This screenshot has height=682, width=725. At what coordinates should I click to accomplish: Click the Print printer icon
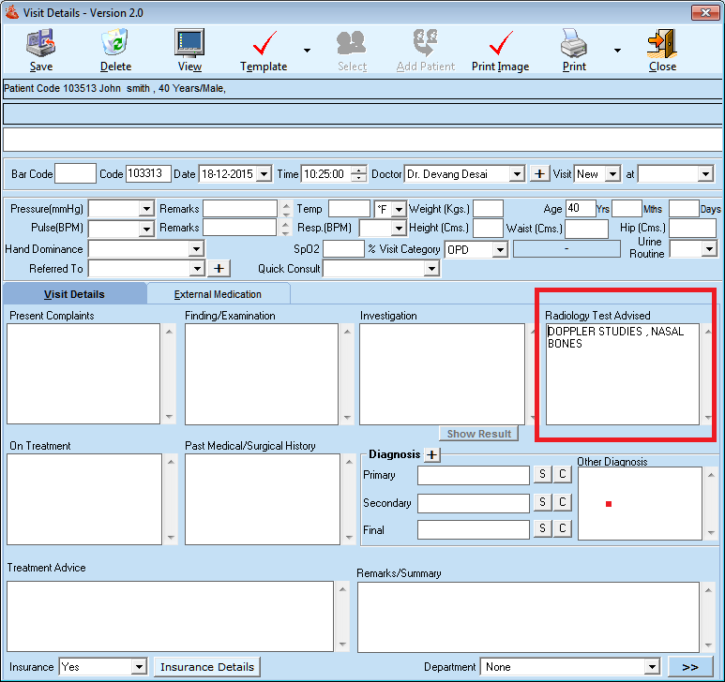pyautogui.click(x=574, y=43)
